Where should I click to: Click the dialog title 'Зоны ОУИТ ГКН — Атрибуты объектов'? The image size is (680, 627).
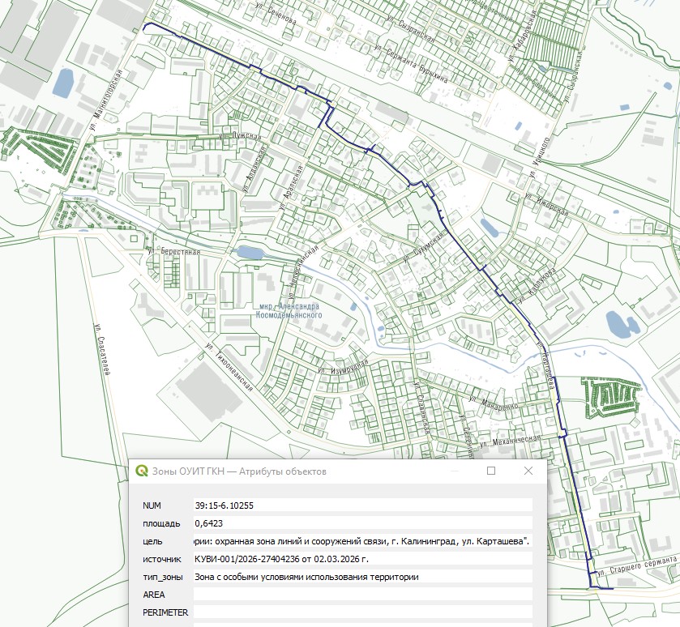pos(241,471)
